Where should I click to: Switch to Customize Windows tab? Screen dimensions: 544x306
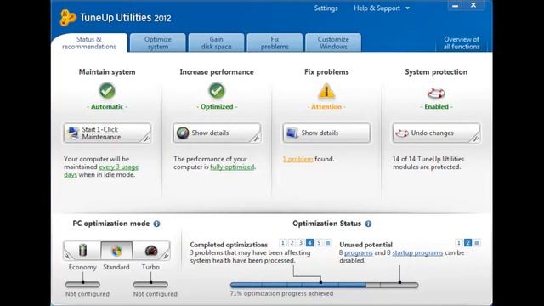pos(333,43)
